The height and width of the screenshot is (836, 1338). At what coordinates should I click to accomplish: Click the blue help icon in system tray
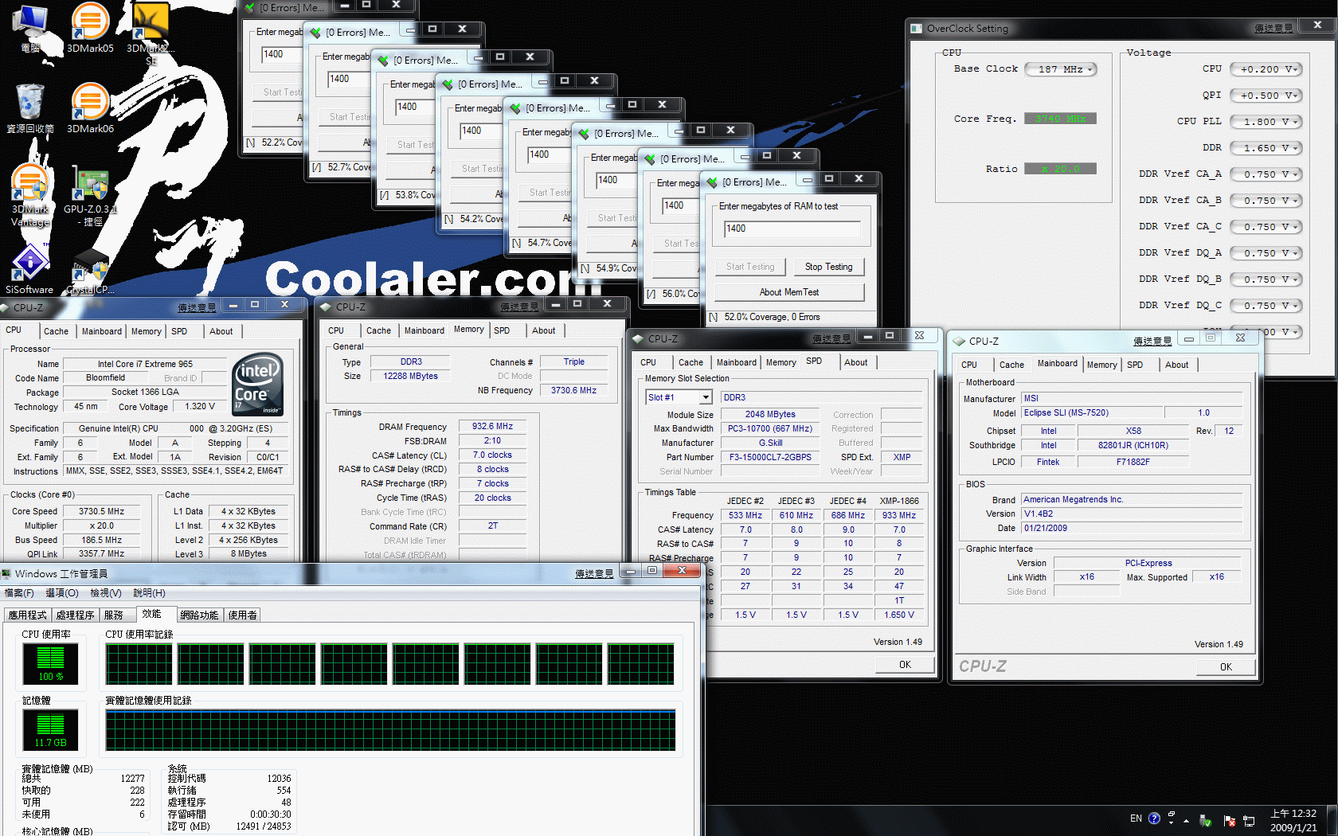1154,818
